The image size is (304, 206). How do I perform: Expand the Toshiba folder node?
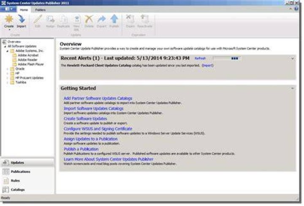(x=7, y=83)
